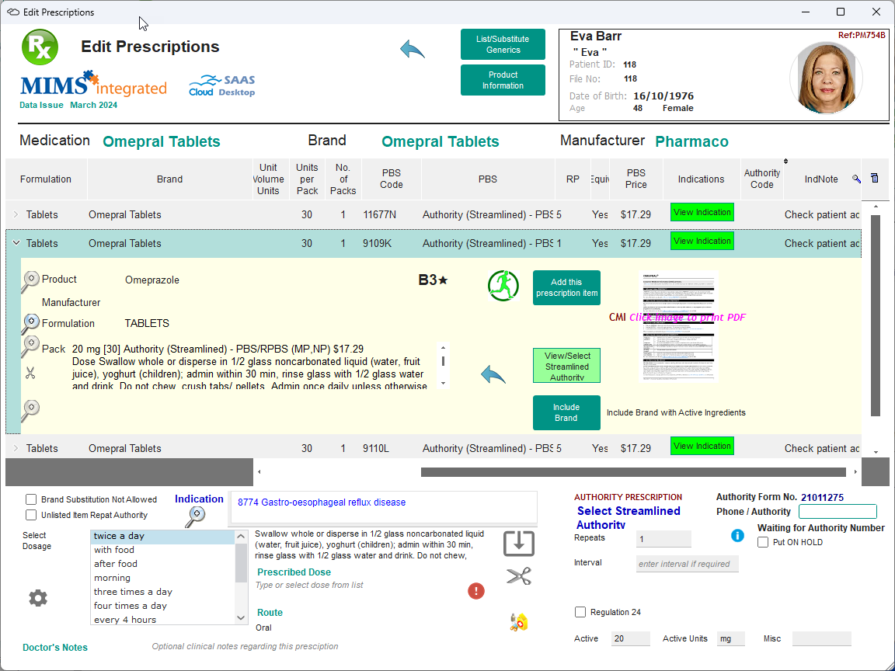Click the key icon in table header
Image resolution: width=895 pixels, height=671 pixels.
point(856,179)
